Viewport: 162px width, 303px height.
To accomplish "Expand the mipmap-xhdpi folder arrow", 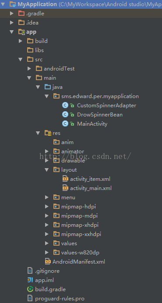I will click(x=47, y=225).
